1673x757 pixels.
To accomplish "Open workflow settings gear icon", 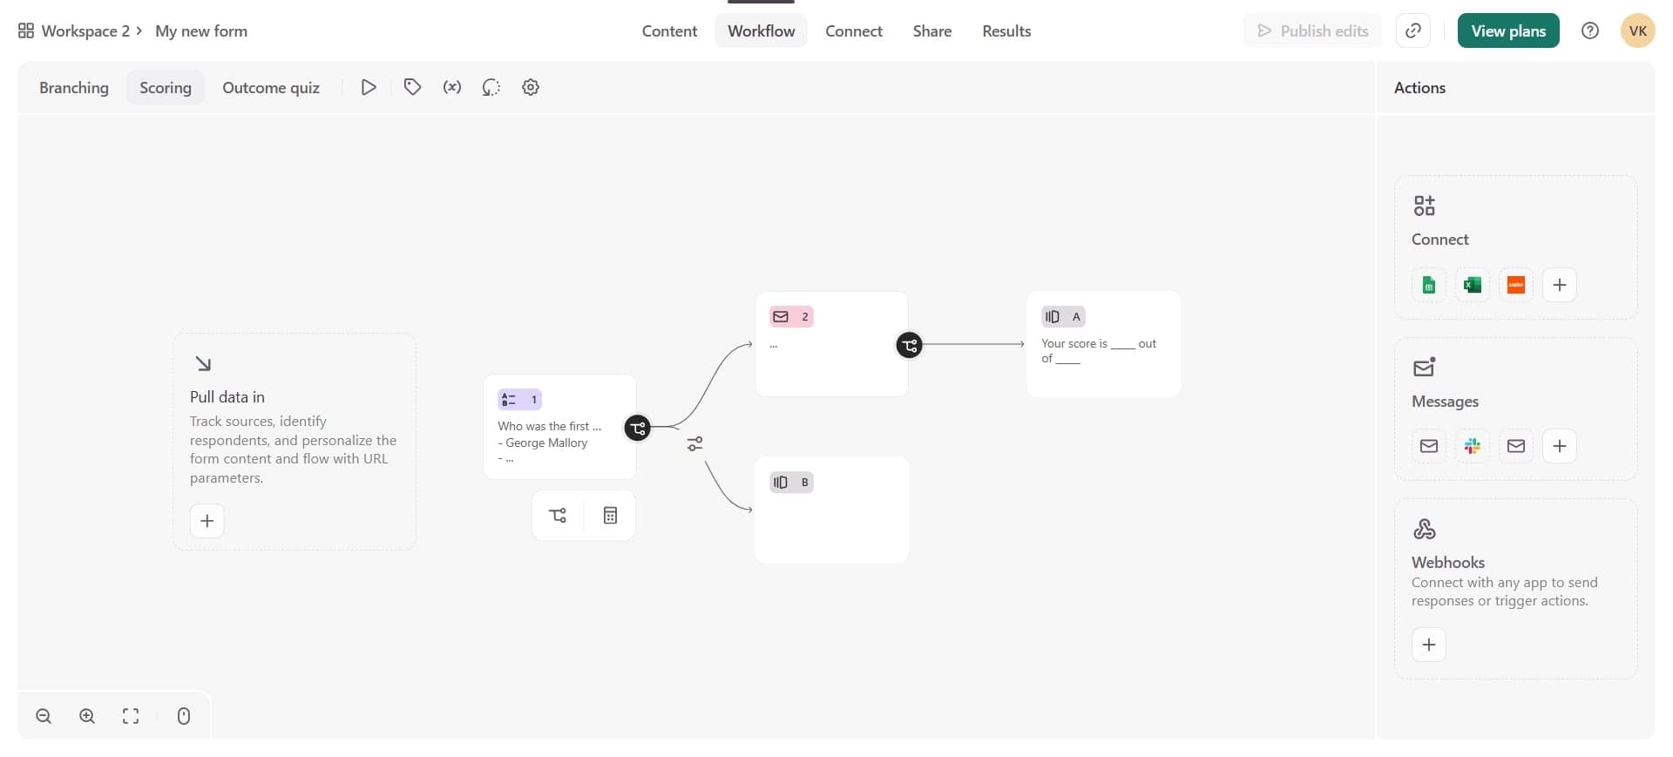I will click(530, 87).
